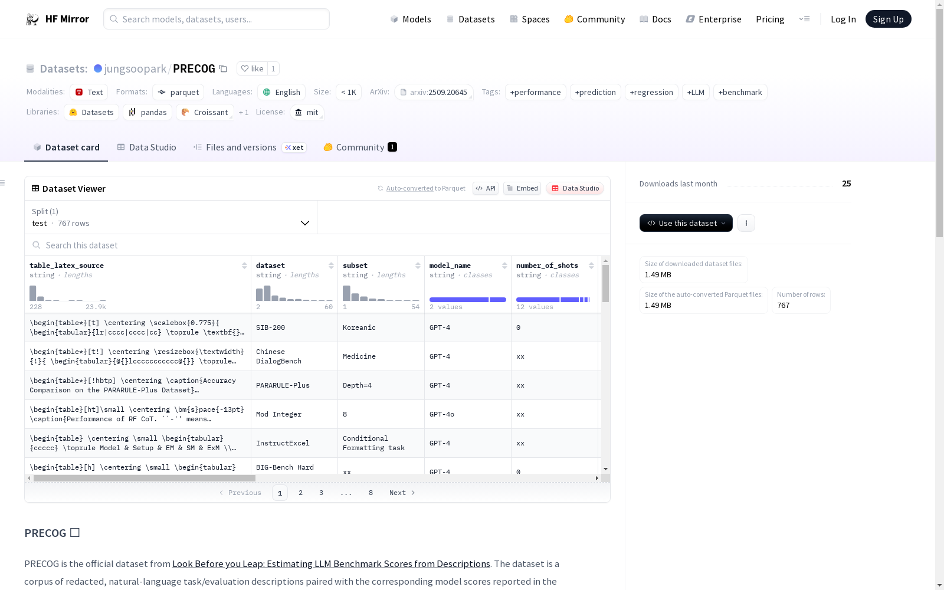Viewport: 944px width, 590px height.
Task: Open the left sidebar toggle icon
Action: point(2,183)
